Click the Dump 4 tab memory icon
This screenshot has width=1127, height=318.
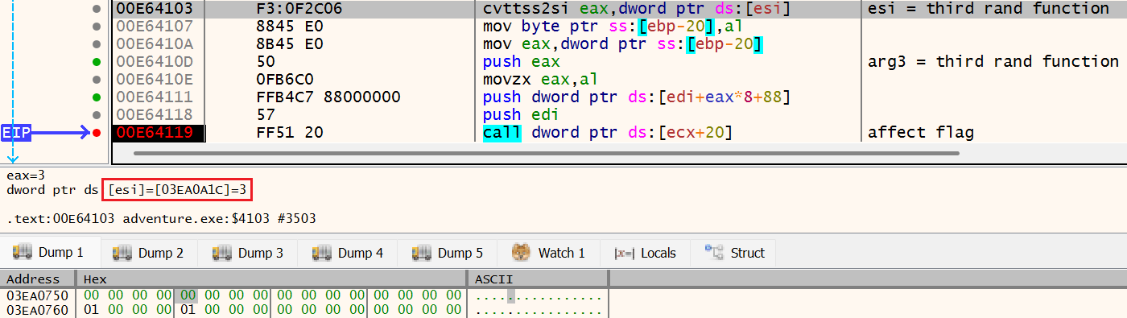pos(321,252)
